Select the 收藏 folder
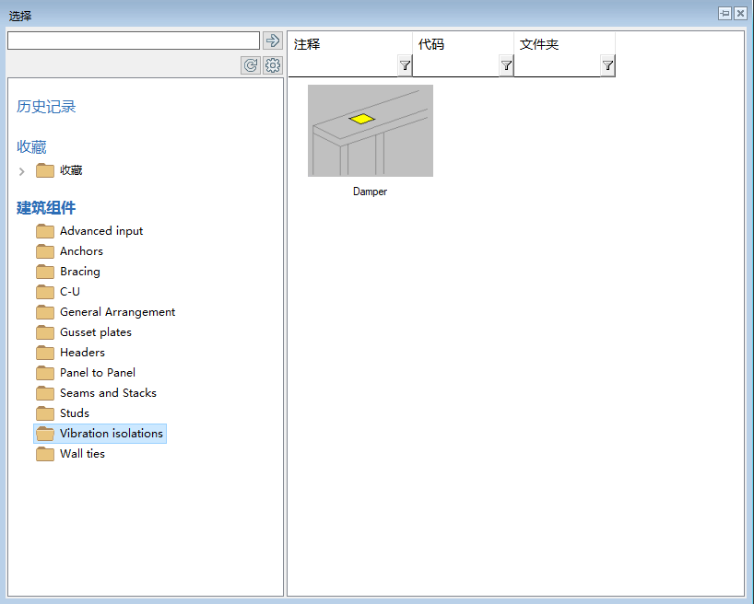The image size is (754, 604). tap(59, 170)
